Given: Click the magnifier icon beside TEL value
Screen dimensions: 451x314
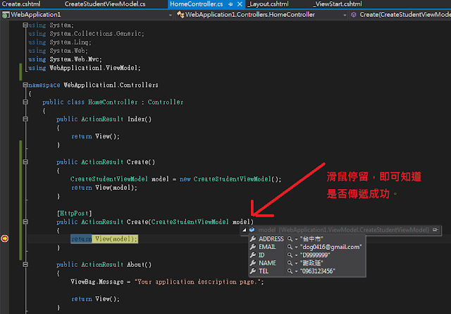Looking at the screenshot, I should point(290,271).
